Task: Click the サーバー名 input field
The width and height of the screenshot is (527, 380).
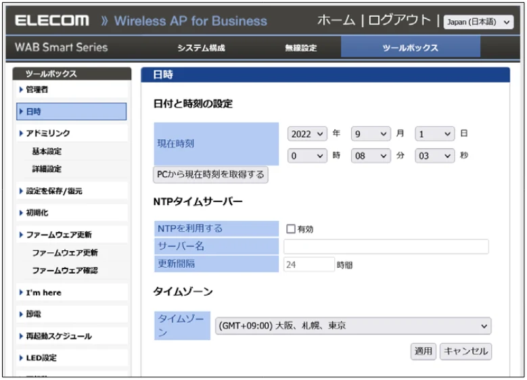Action: [x=386, y=247]
